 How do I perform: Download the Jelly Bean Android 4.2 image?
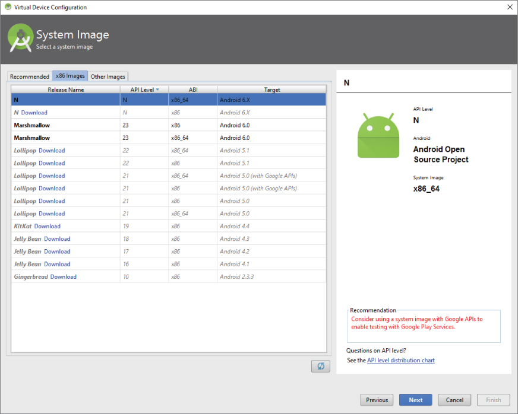57,251
